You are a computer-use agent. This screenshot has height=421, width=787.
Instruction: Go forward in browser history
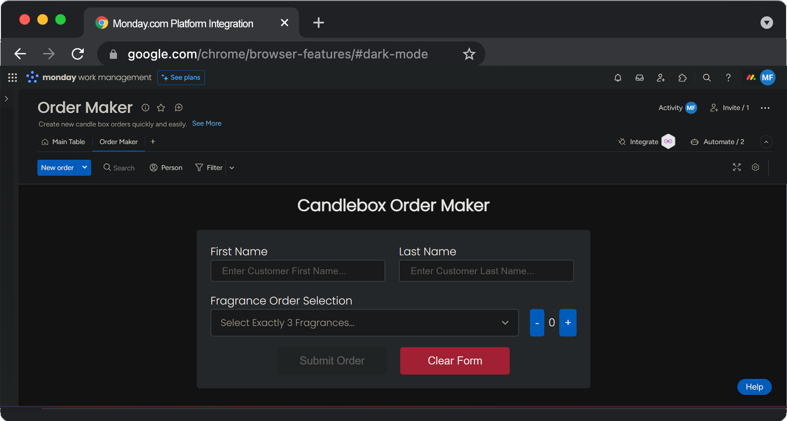(x=49, y=54)
